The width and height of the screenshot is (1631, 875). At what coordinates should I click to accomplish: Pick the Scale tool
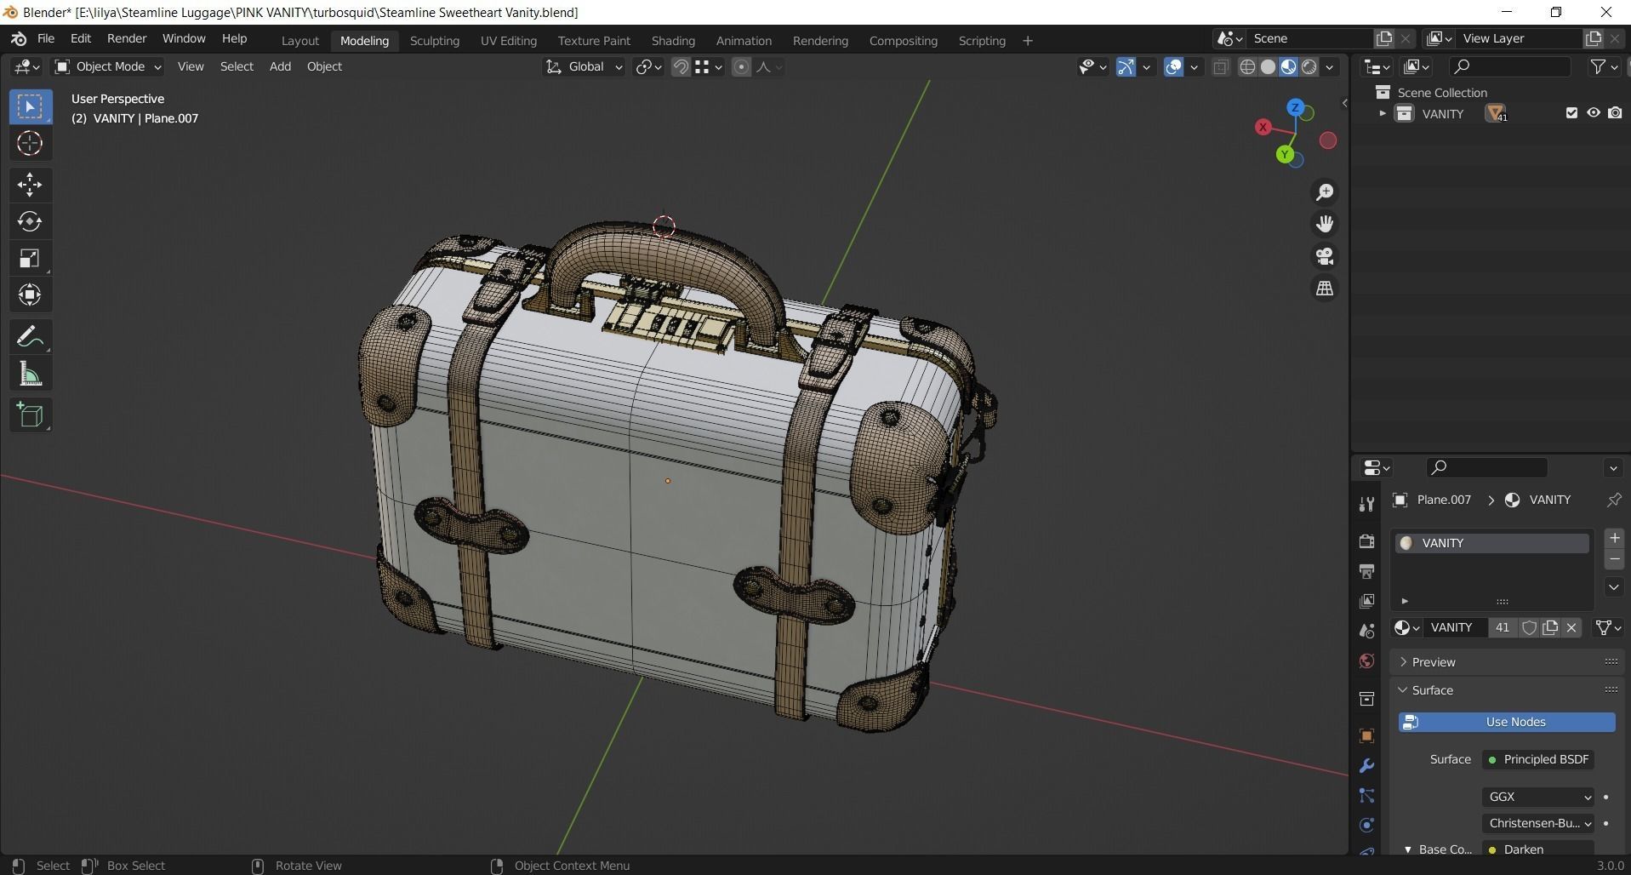[30, 259]
